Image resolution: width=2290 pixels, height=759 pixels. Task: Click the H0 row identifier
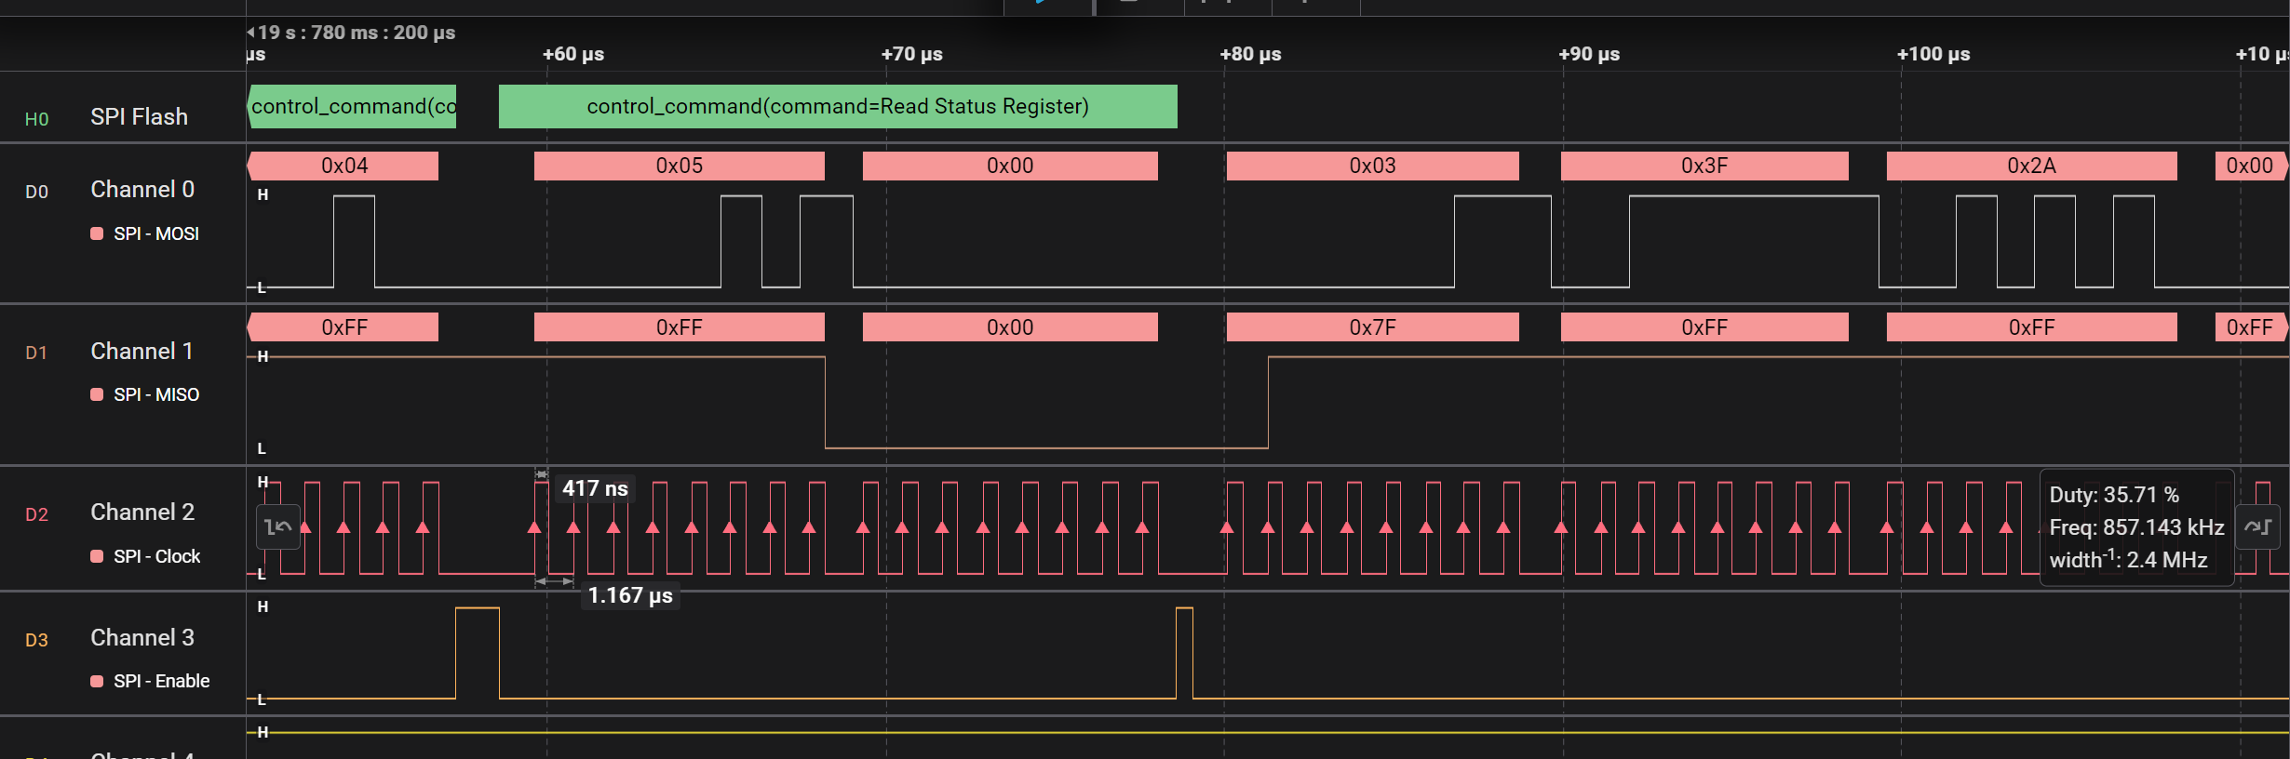[x=36, y=119]
